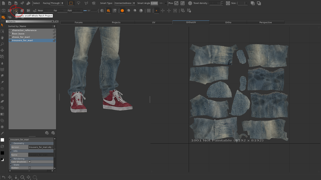This screenshot has height=180, width=321.
Task: Enable the Hidden state checkbox
Action: (30, 168)
